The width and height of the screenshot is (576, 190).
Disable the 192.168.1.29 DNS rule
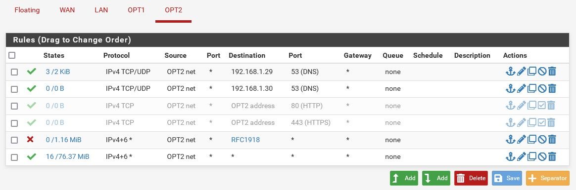tap(542, 72)
